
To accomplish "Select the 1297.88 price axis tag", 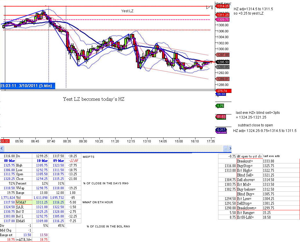I will (222, 55).
